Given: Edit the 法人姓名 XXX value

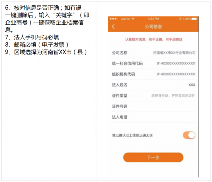Looking at the screenshot, I should pos(192,85).
